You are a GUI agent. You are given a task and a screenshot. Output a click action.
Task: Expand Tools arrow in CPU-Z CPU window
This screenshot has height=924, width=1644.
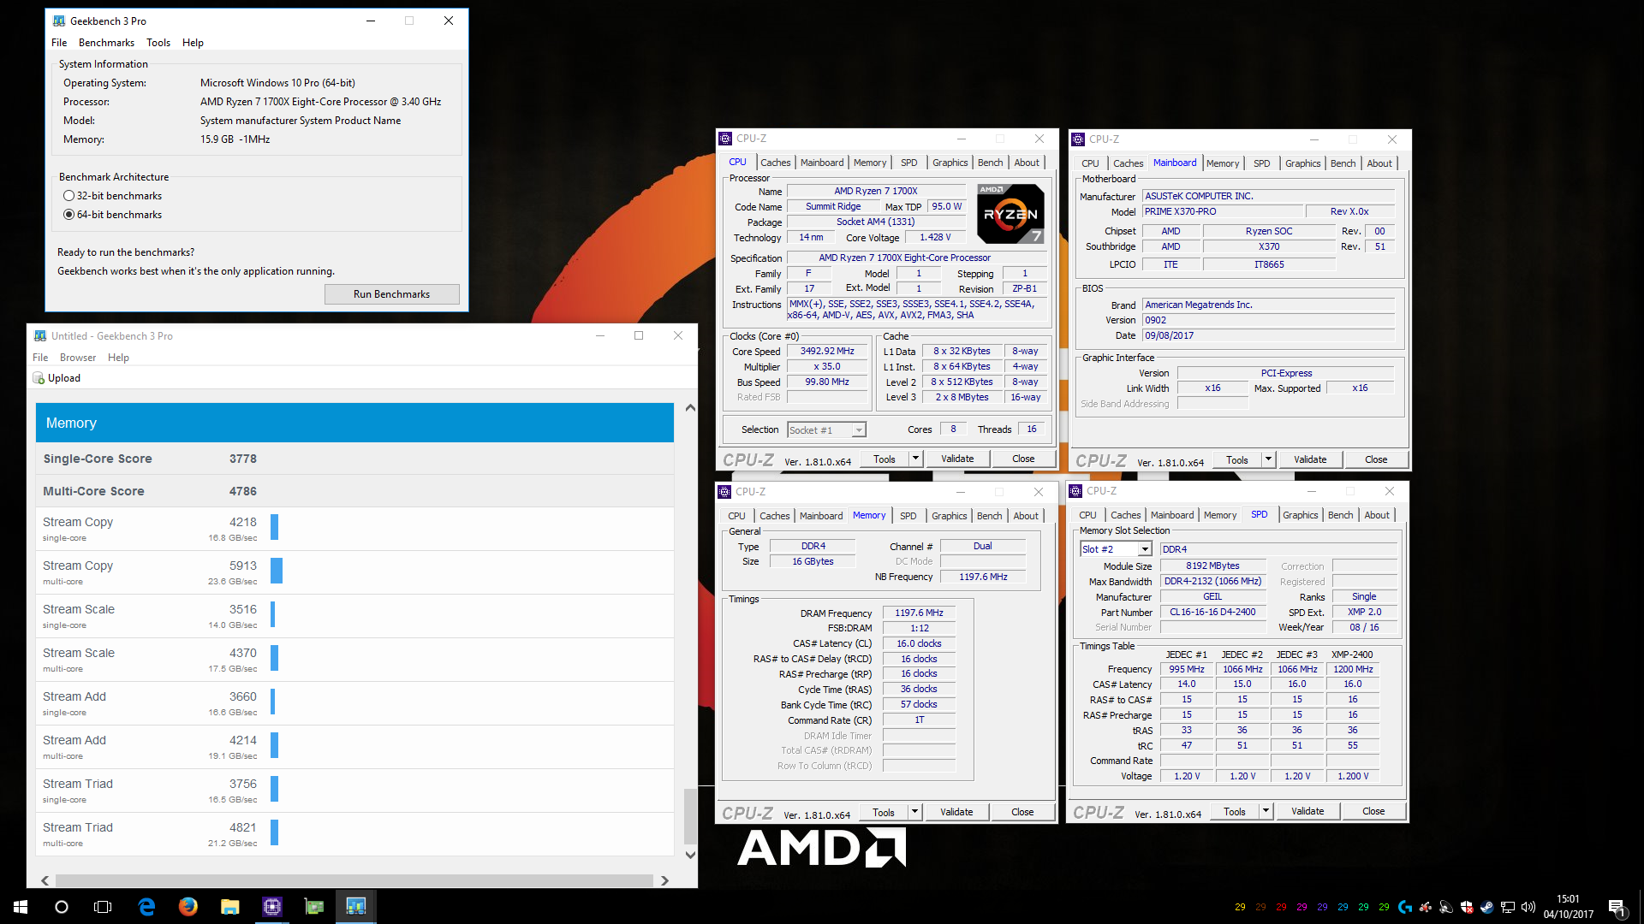(915, 459)
